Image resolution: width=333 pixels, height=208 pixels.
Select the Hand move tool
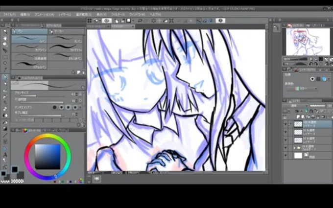coord(5,38)
